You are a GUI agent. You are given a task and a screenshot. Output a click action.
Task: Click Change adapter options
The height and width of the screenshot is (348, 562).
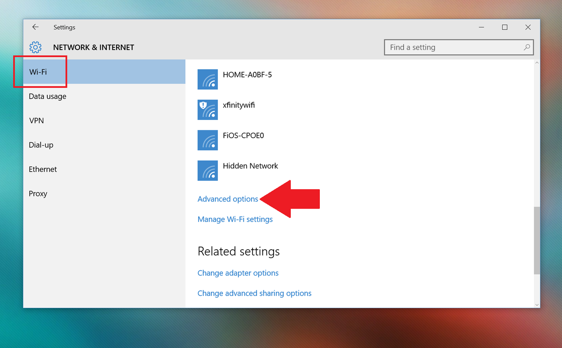tap(238, 273)
